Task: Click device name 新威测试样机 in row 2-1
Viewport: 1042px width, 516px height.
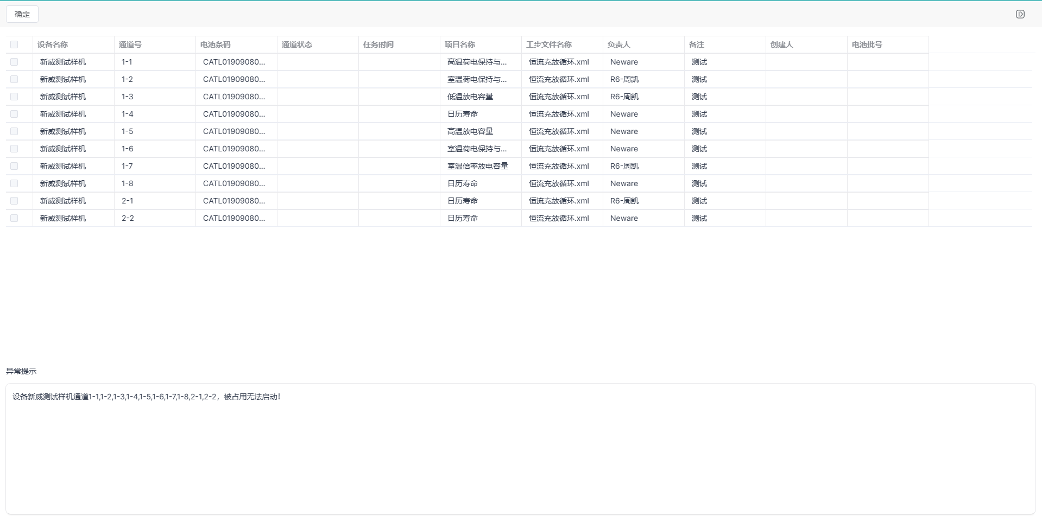Action: [63, 201]
